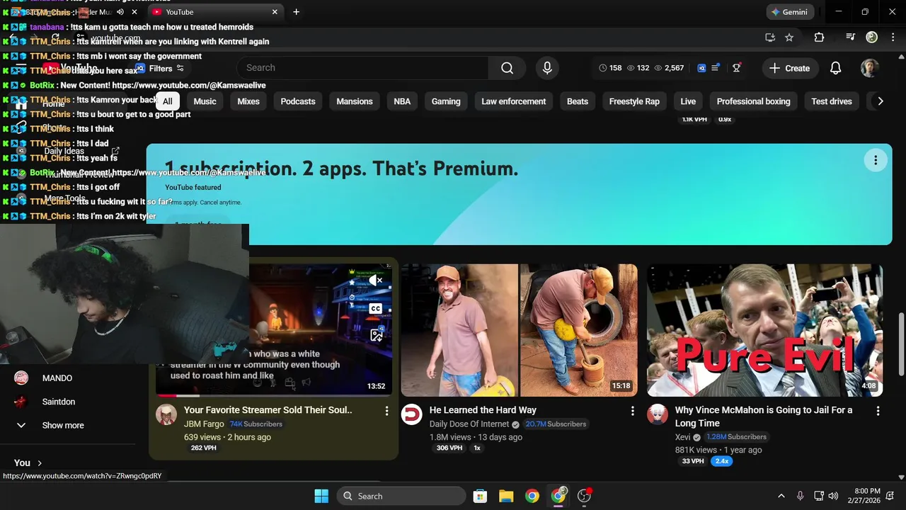
Task: Select the Gaming category chip
Action: click(446, 101)
